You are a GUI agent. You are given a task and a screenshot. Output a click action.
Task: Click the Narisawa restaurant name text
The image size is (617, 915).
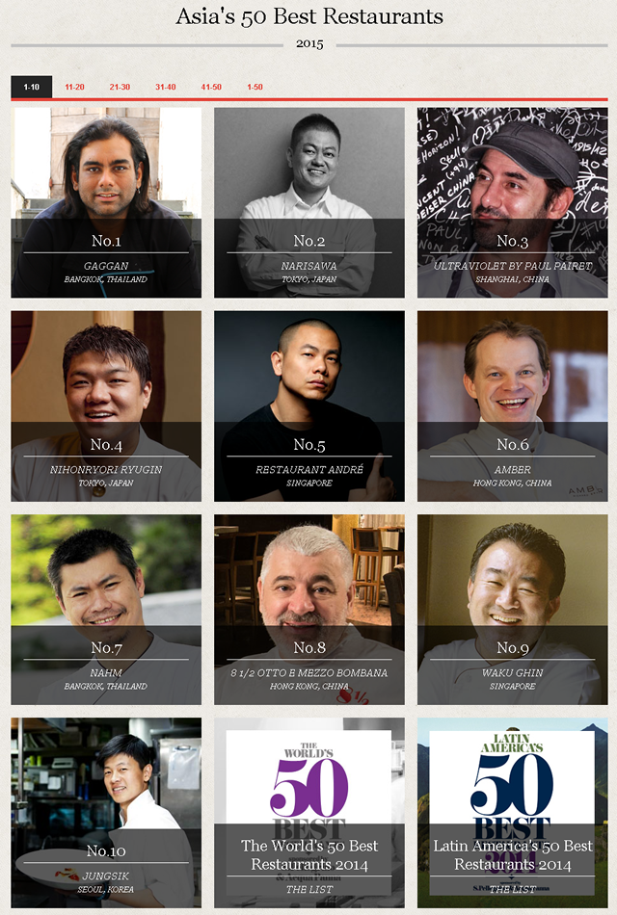point(309,266)
